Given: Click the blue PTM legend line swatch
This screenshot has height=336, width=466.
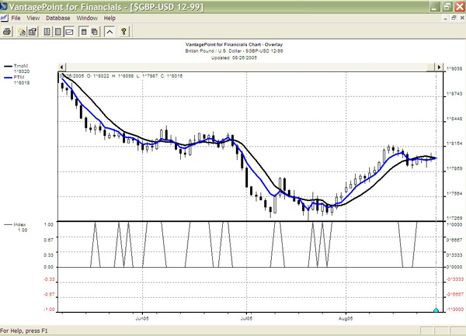Looking at the screenshot, I should pos(8,78).
